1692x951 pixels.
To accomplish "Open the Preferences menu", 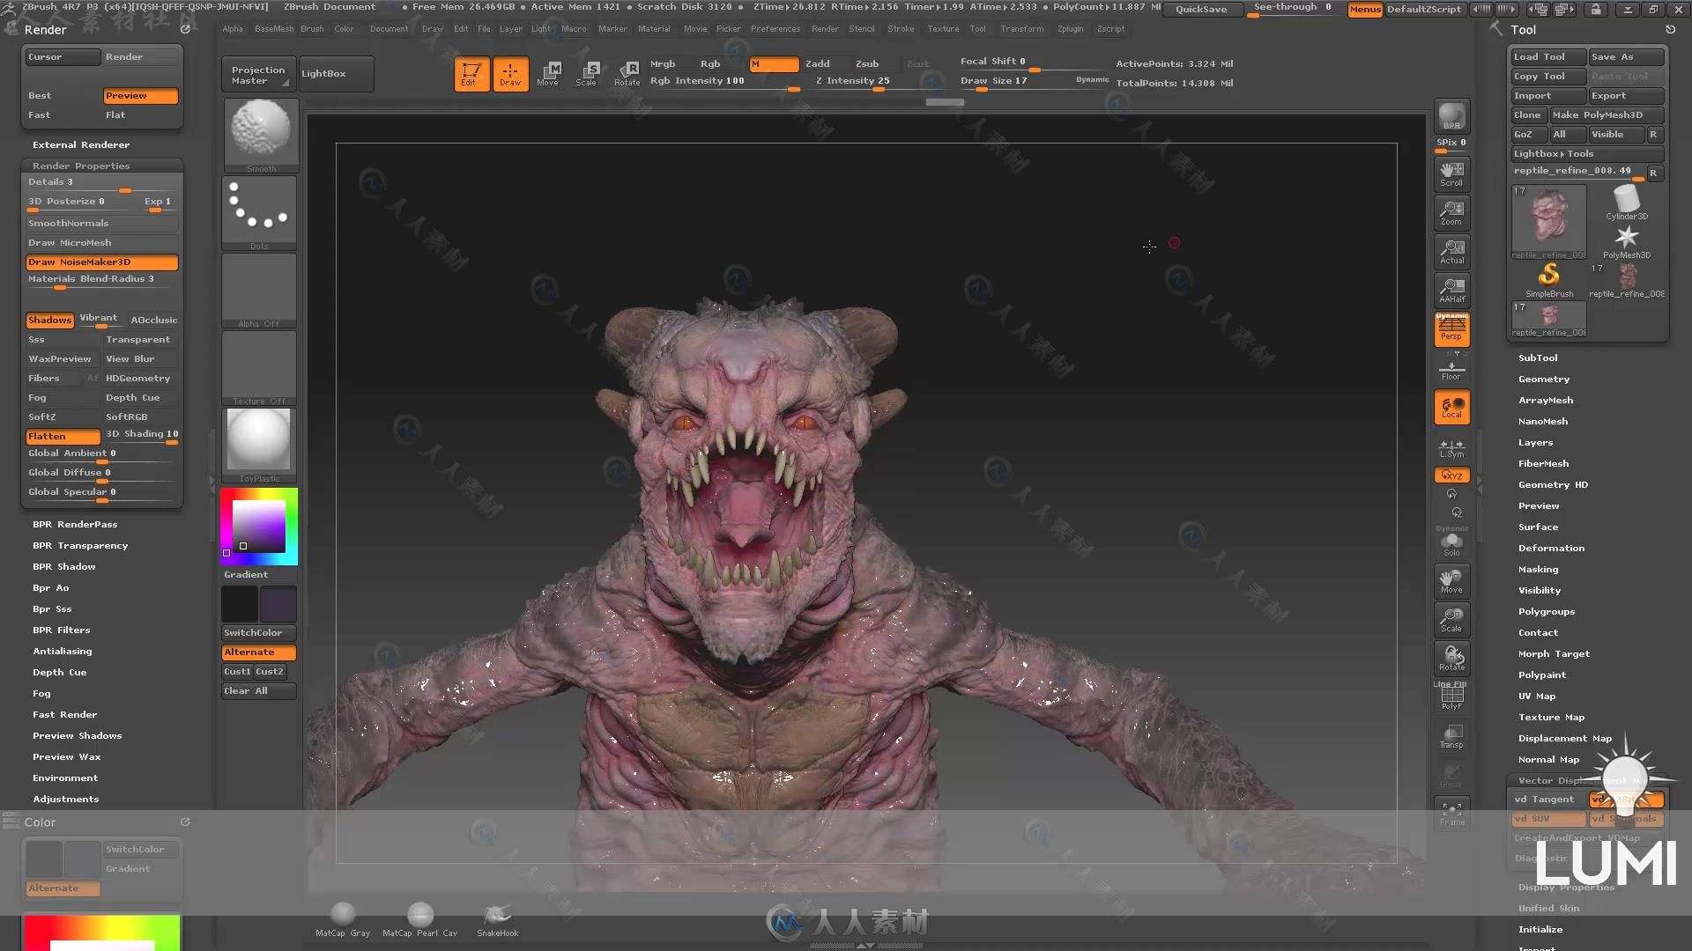I will 775,29.
